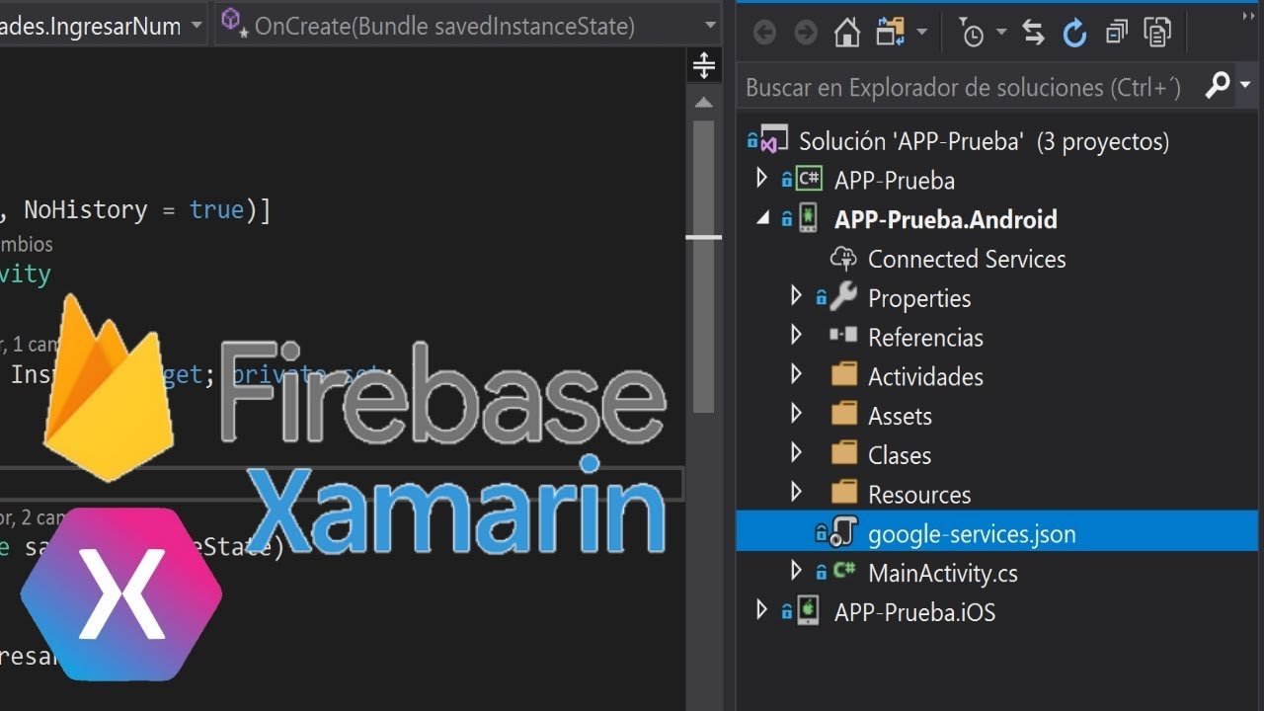Image resolution: width=1264 pixels, height=711 pixels.
Task: Collapse the APP-Prueba.Android project node
Action: click(x=762, y=219)
